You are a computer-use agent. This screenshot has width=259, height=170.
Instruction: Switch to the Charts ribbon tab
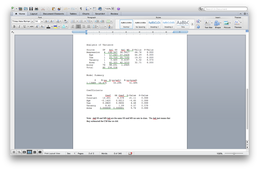[x=86, y=14]
